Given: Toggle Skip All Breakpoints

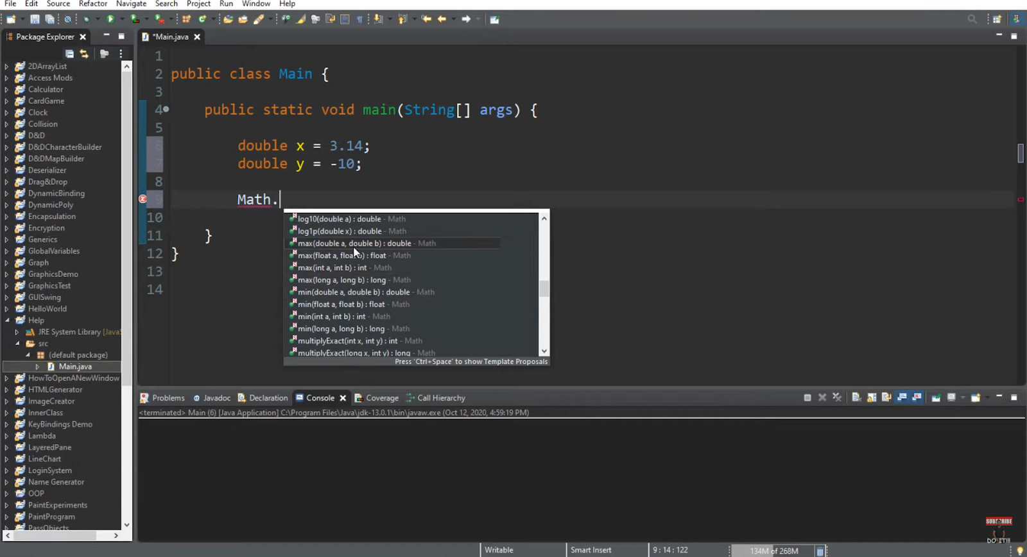Looking at the screenshot, I should tap(67, 19).
